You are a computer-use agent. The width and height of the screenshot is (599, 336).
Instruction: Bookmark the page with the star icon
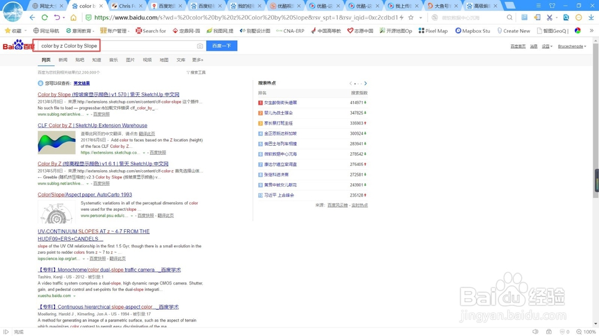tap(411, 17)
